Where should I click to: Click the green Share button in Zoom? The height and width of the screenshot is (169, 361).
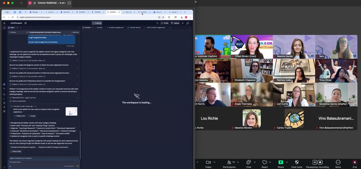click(280, 164)
